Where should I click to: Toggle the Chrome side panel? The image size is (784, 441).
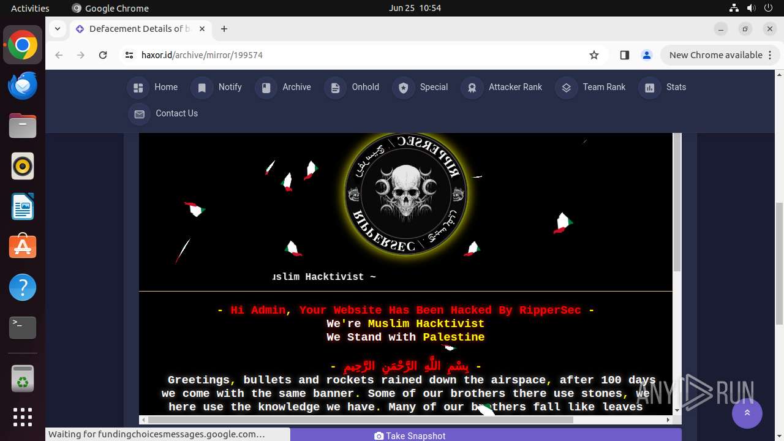tap(625, 55)
